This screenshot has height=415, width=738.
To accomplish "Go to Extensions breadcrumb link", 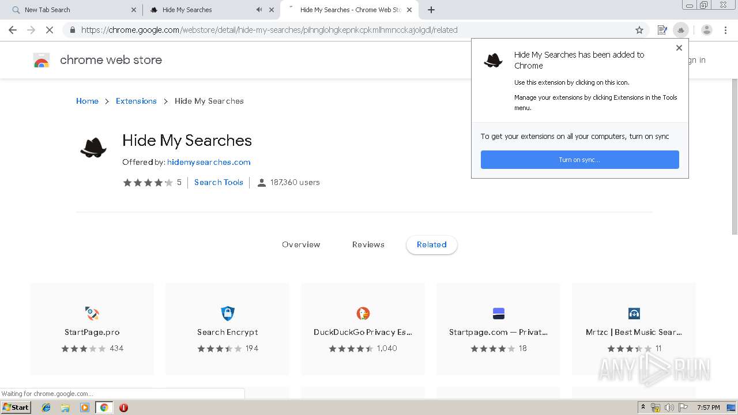I will click(x=136, y=101).
